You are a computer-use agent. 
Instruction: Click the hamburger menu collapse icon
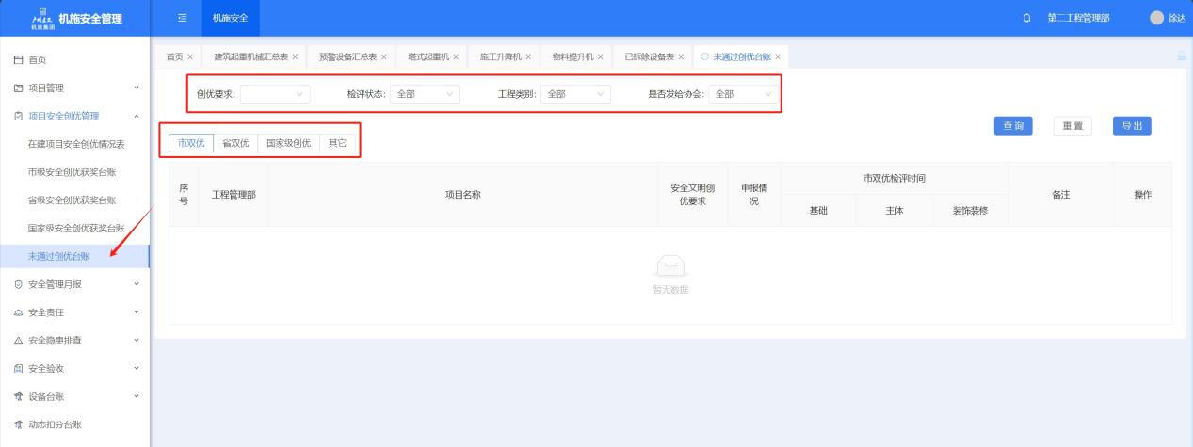(182, 19)
